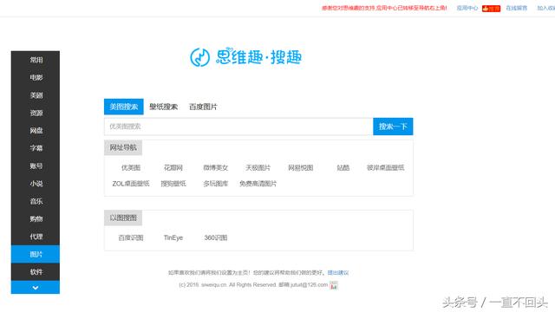Screen dimensions: 555x312
Task: Open the 花瓣网 link
Action: (x=173, y=167)
